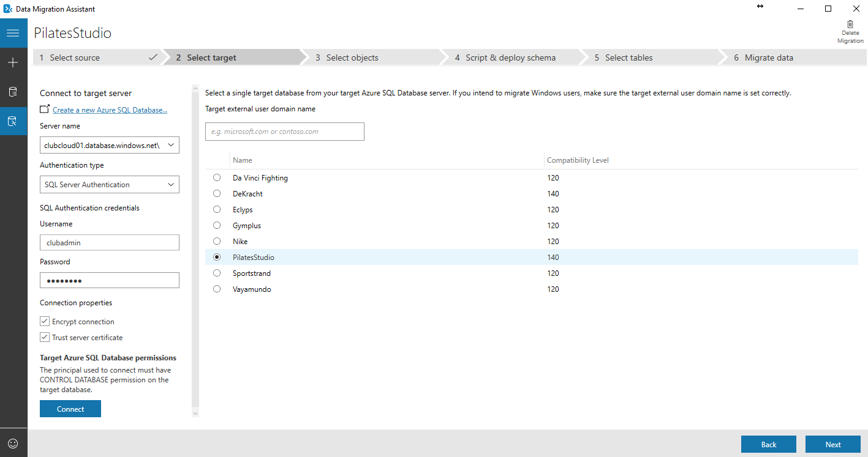Uncheck the Encrypt connection checkbox
This screenshot has height=457, width=868.
45,321
